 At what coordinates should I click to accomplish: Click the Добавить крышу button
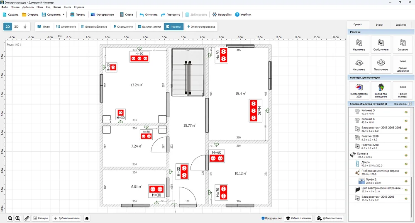pyautogui.click(x=330, y=218)
